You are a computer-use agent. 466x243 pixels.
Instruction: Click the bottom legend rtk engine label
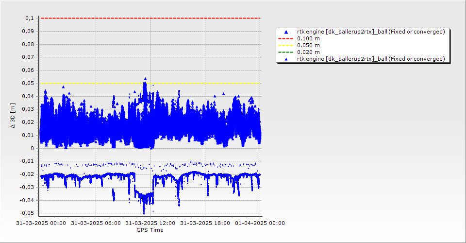pos(371,59)
